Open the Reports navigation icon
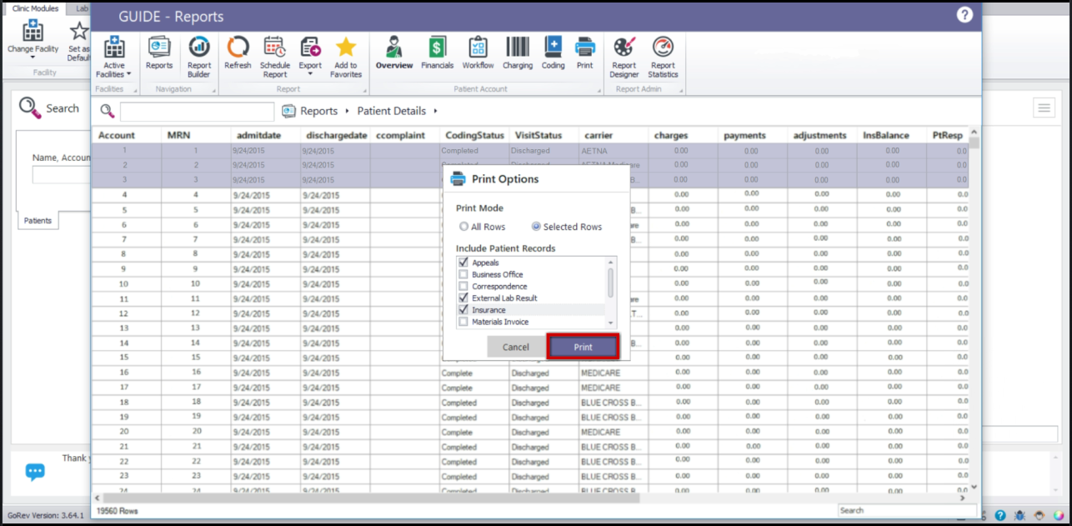Viewport: 1072px width, 526px height. (159, 53)
